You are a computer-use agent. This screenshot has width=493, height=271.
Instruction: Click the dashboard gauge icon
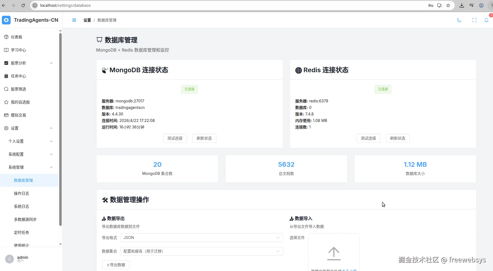pyautogui.click(x=6, y=37)
